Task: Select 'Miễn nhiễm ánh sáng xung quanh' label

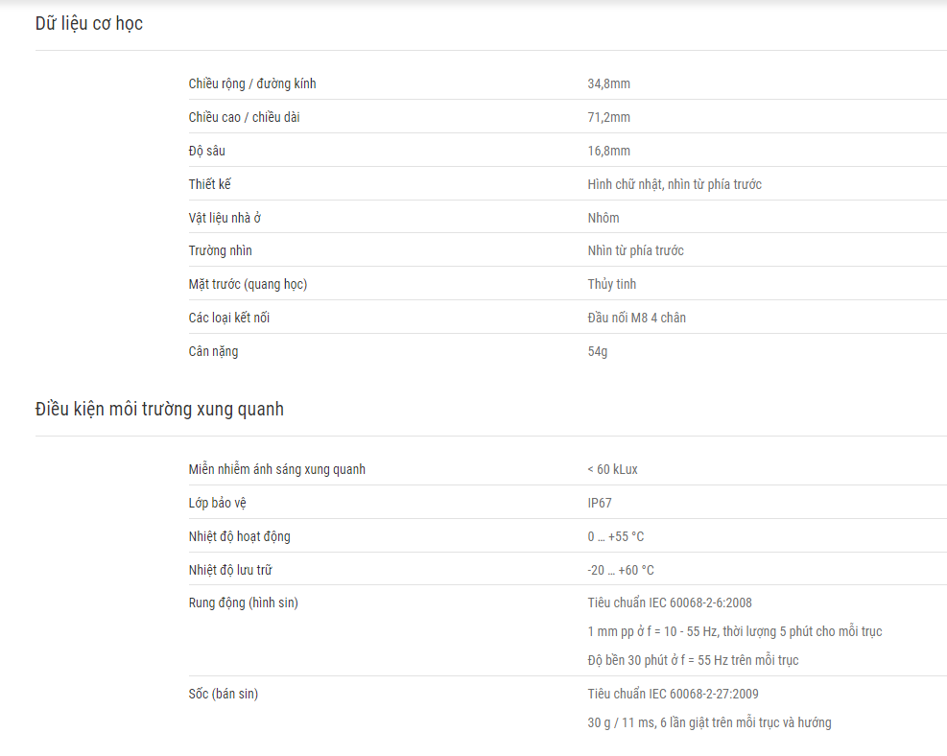Action: (x=276, y=469)
